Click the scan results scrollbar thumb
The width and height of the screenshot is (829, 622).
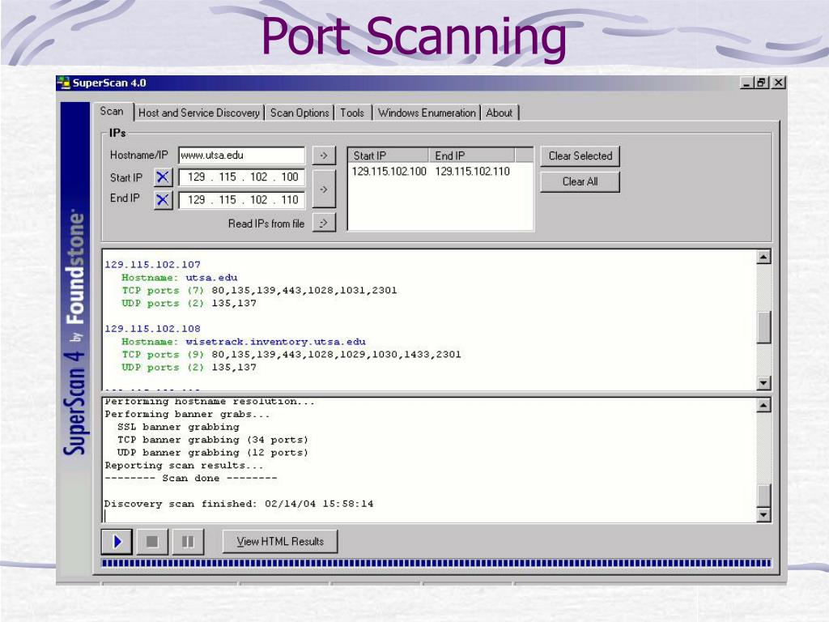pos(763,327)
